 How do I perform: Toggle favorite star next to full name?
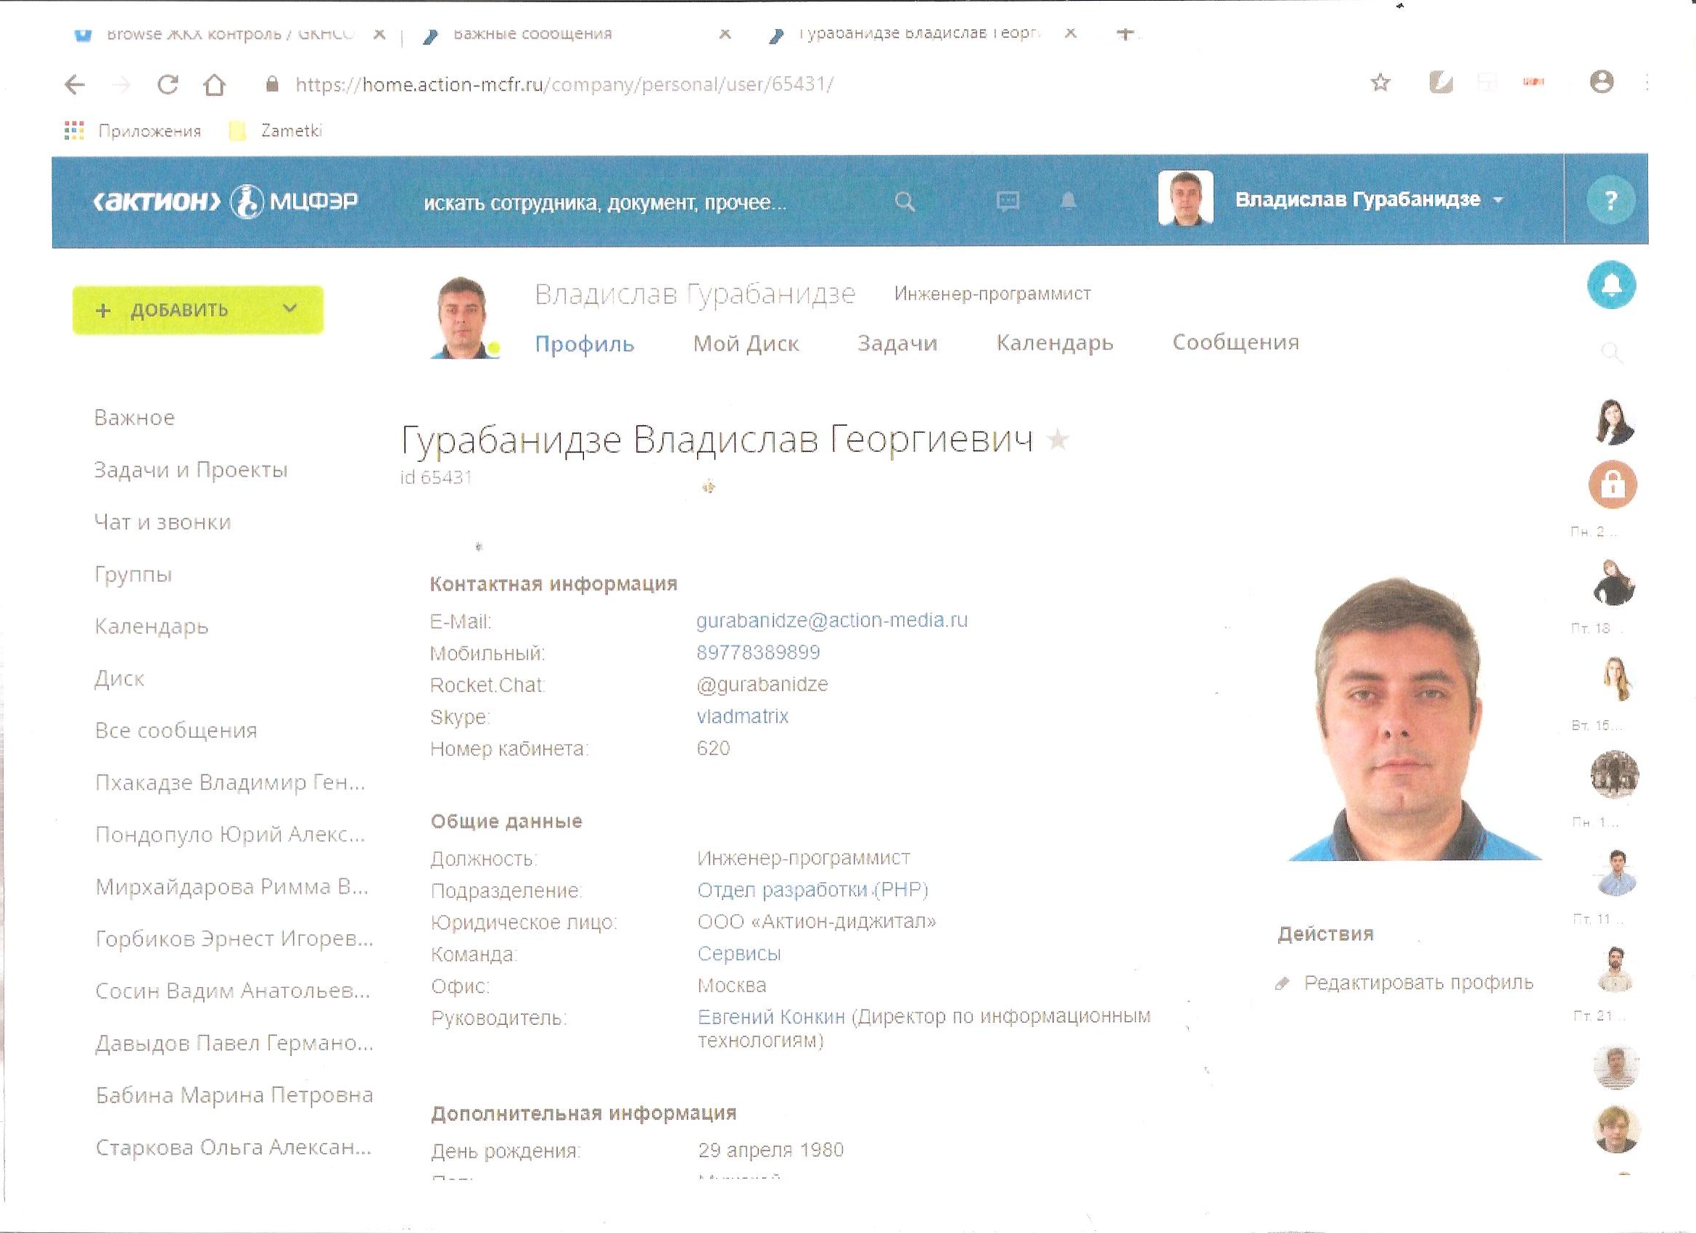coord(1058,440)
